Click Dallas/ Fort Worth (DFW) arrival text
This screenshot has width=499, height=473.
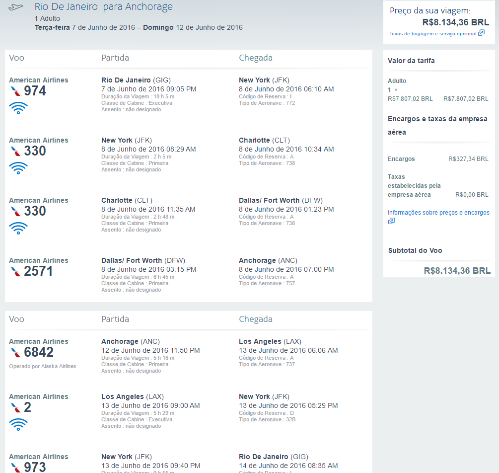click(x=281, y=200)
